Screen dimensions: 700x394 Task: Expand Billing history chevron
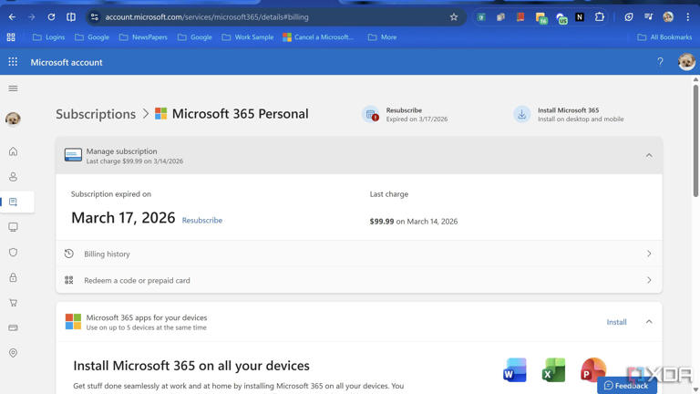click(649, 254)
